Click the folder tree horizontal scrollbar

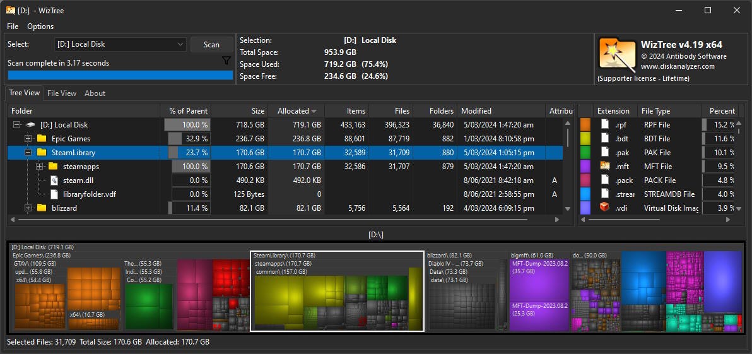(273, 220)
